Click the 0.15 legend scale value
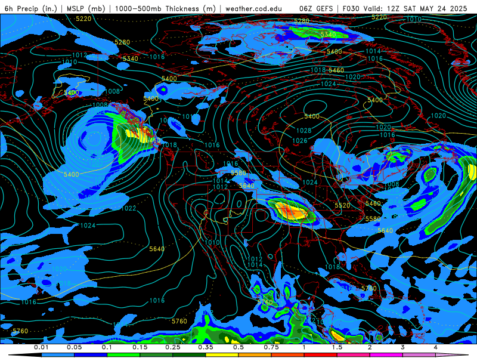The image size is (477, 358). [140, 347]
